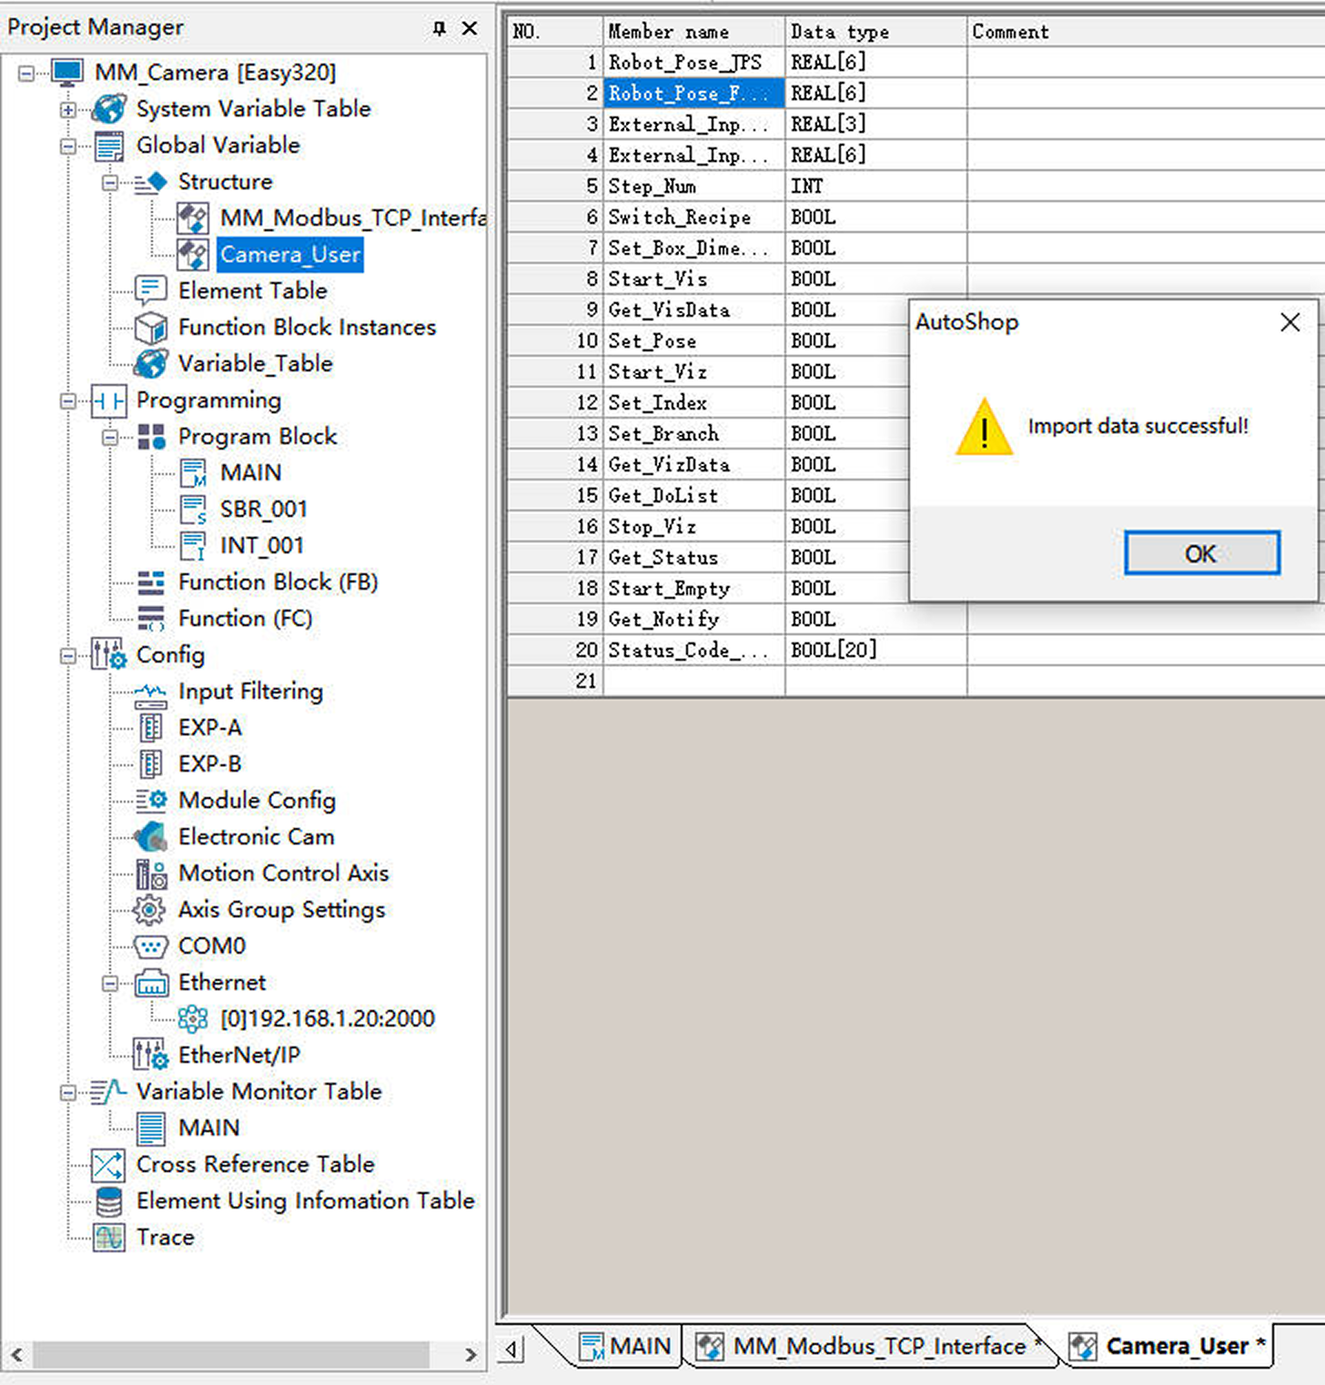This screenshot has height=1385, width=1325.
Task: Select the BOOL[20] data type cell
Action: tap(875, 650)
